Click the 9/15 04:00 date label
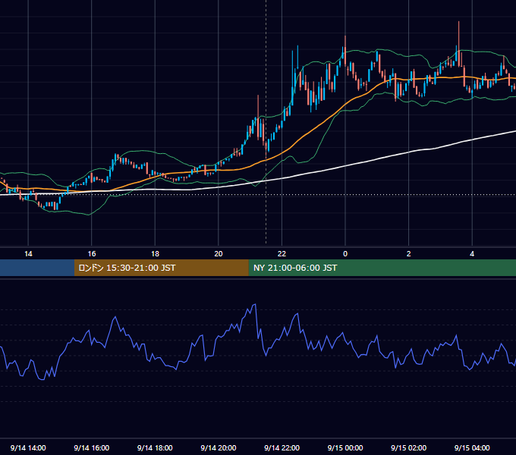 (472, 447)
